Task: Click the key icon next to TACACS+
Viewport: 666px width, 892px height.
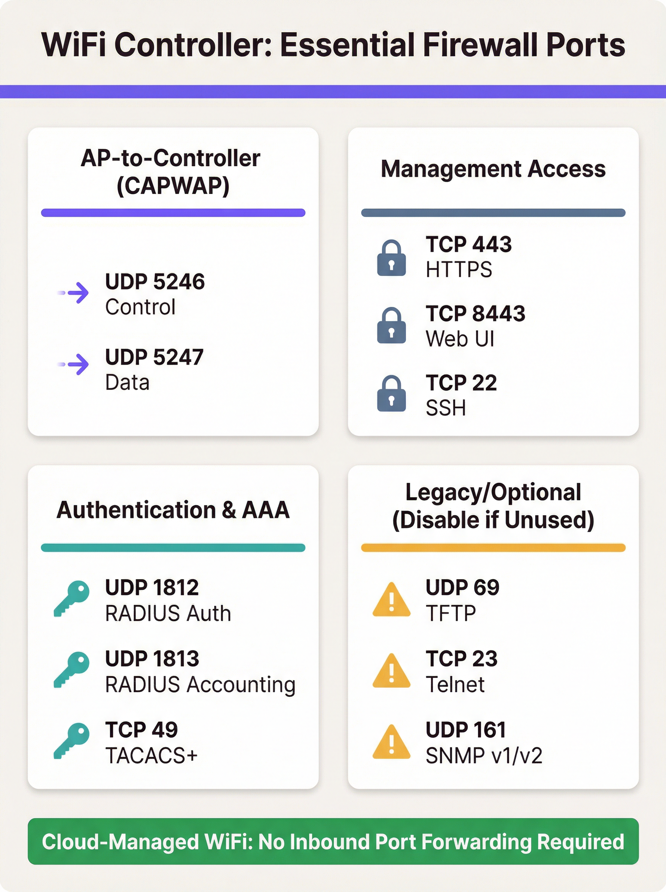Action: tap(72, 741)
